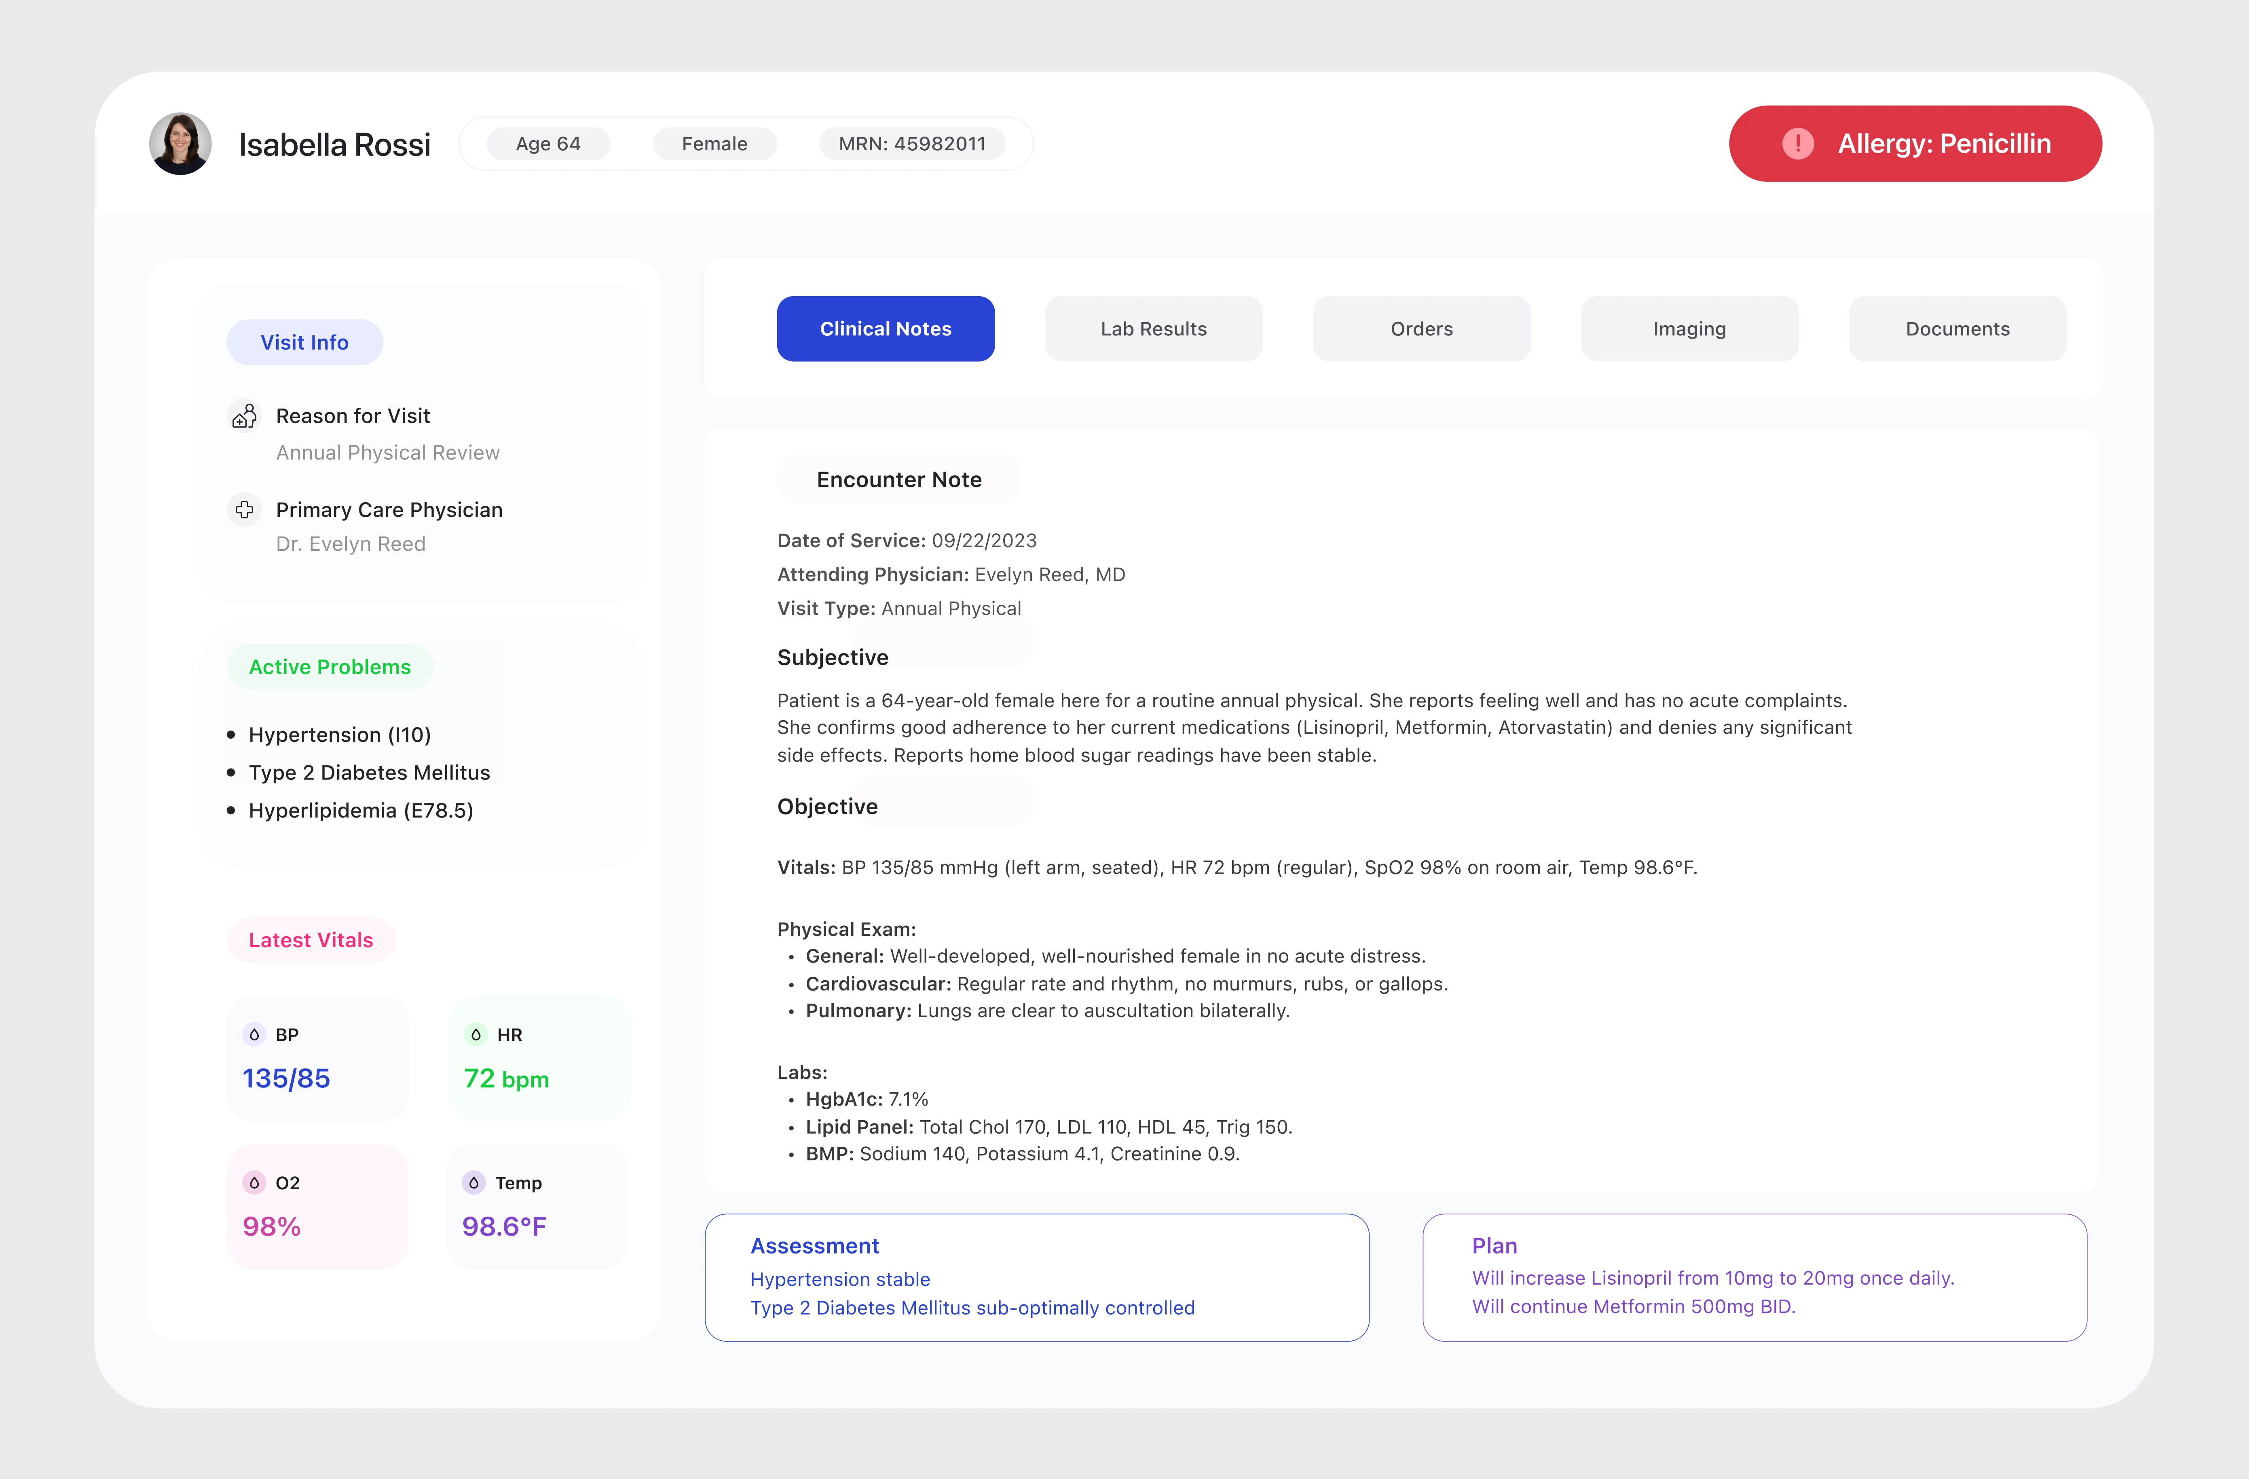Switch to the Lab Results tab

tap(1153, 329)
